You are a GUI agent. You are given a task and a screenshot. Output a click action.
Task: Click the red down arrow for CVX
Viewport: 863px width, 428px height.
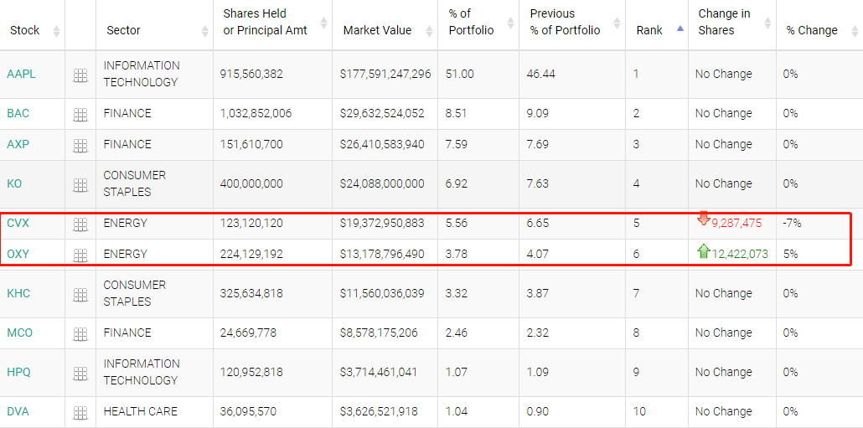point(704,219)
